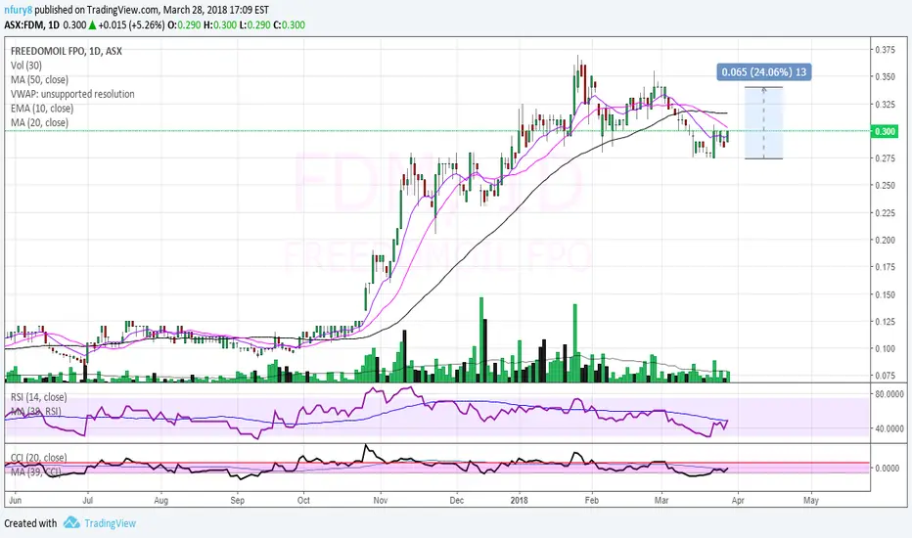The width and height of the screenshot is (912, 538).
Task: Click the green up-arrow change indicator
Action: 93,25
